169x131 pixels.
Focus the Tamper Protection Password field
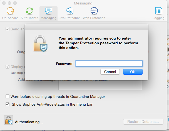tap(109, 64)
